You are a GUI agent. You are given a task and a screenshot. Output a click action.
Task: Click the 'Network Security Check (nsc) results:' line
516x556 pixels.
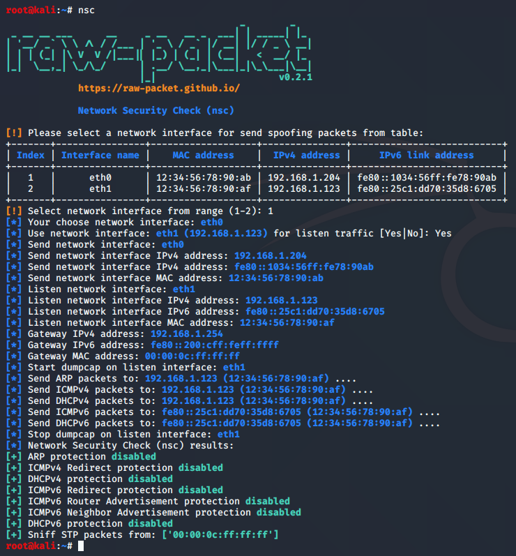(x=120, y=446)
